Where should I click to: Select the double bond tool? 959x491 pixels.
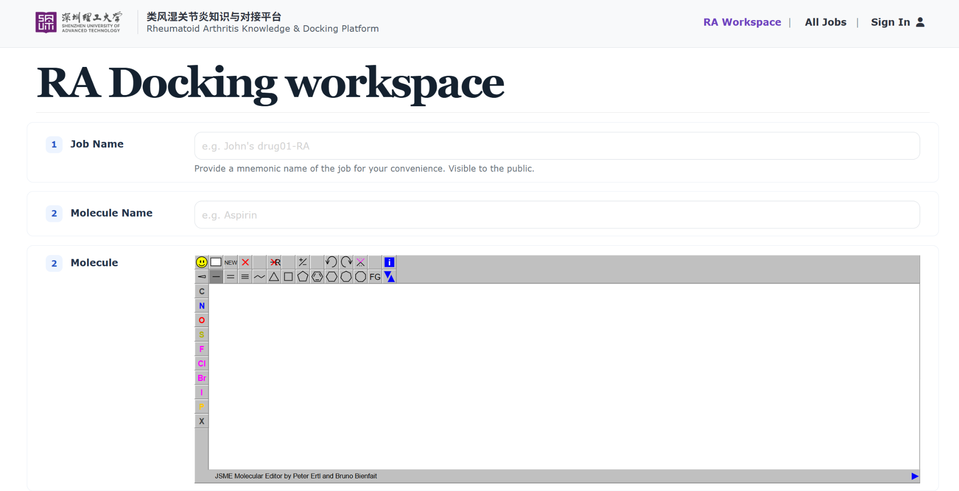[231, 277]
